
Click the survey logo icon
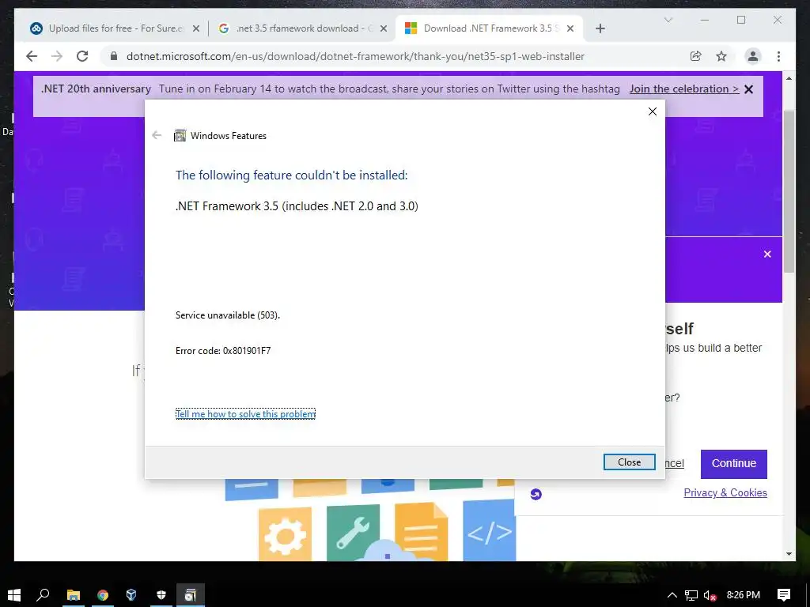click(x=536, y=495)
